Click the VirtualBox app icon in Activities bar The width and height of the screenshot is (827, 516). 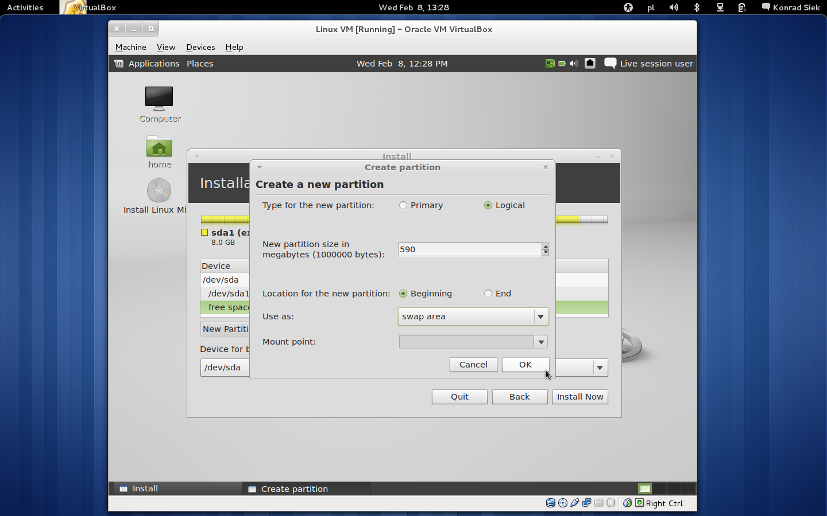[x=74, y=7]
